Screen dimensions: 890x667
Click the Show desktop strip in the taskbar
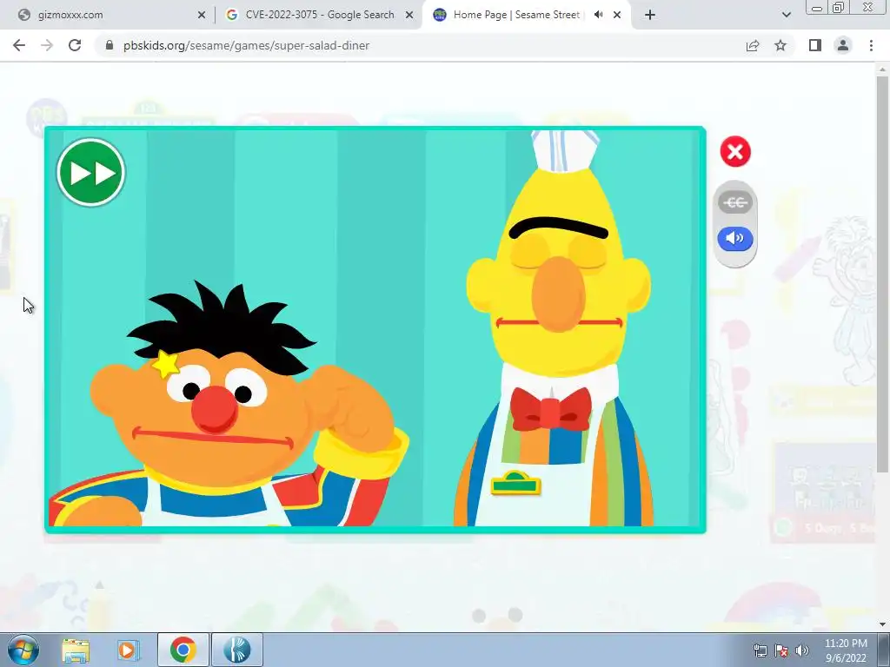[883, 650]
